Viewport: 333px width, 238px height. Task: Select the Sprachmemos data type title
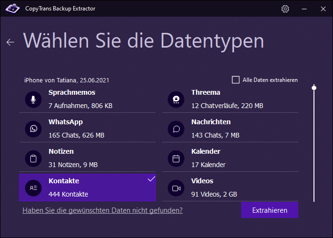[72, 92]
